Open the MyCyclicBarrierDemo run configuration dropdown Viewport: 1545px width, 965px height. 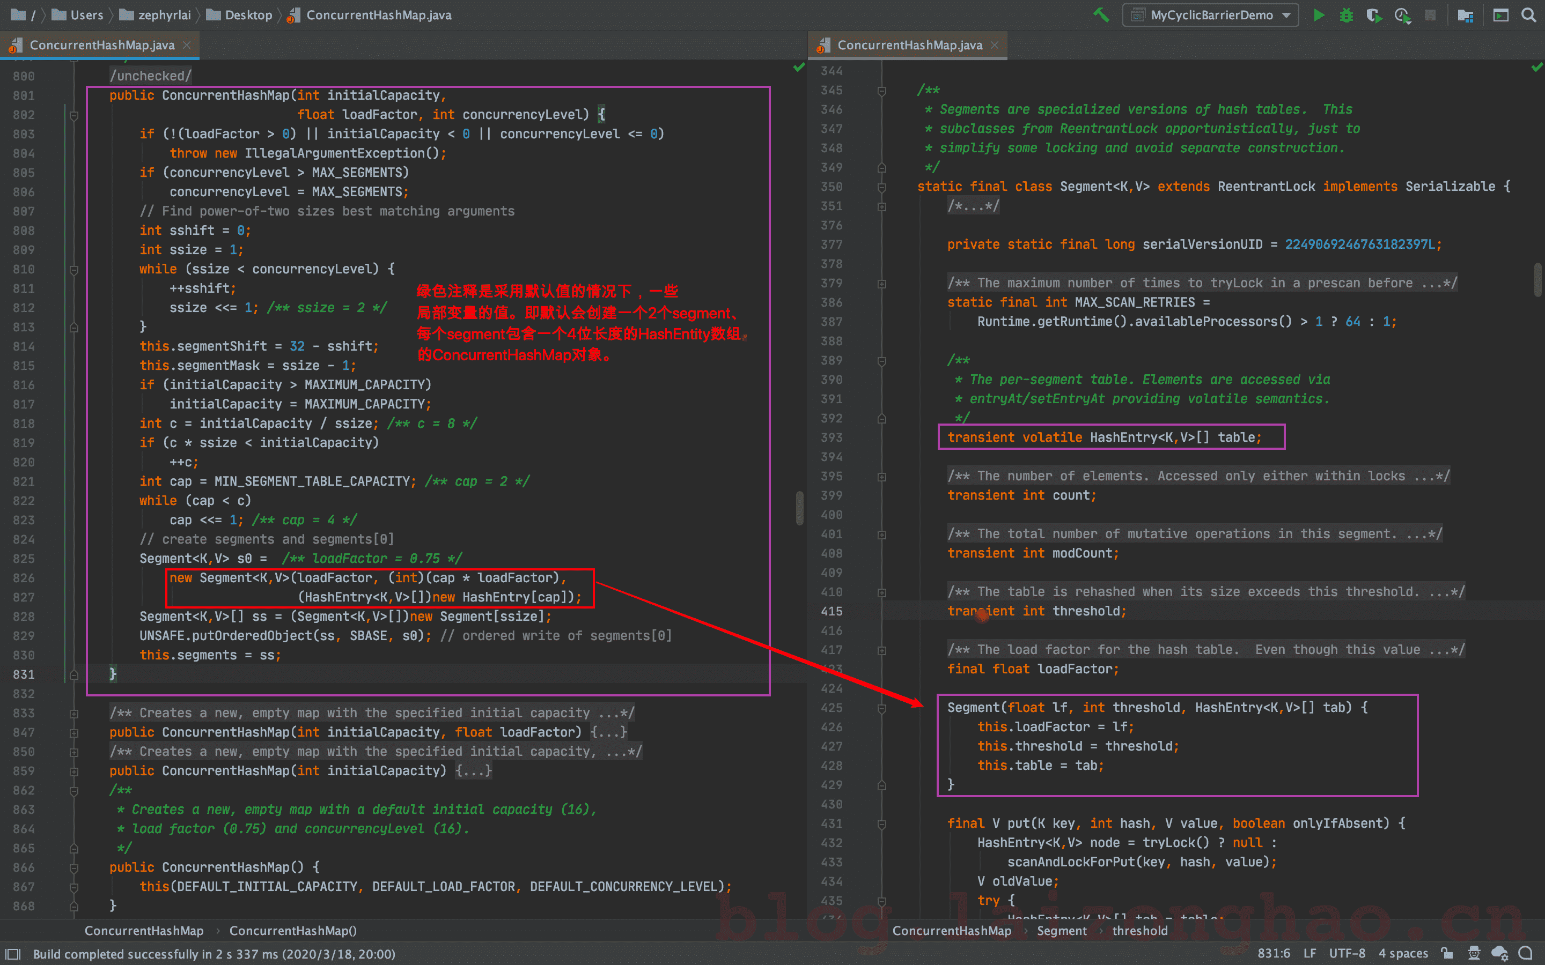1211,14
